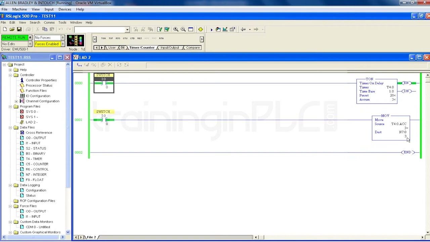Open the Comms menu
This screenshot has height=242, width=430.
point(49,23)
